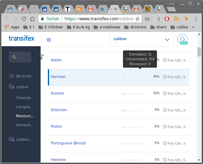Open the Chrome three-dot menu
This screenshot has height=164, width=203.
click(196, 19)
